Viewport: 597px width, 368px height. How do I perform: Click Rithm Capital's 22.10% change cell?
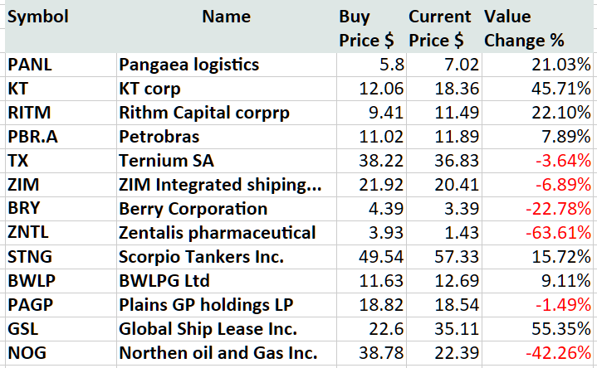[x=561, y=113]
